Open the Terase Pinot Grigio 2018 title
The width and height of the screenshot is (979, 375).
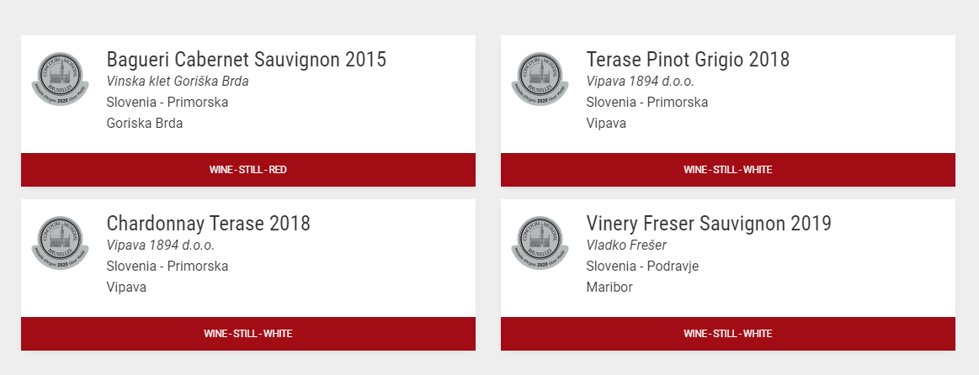coord(688,59)
